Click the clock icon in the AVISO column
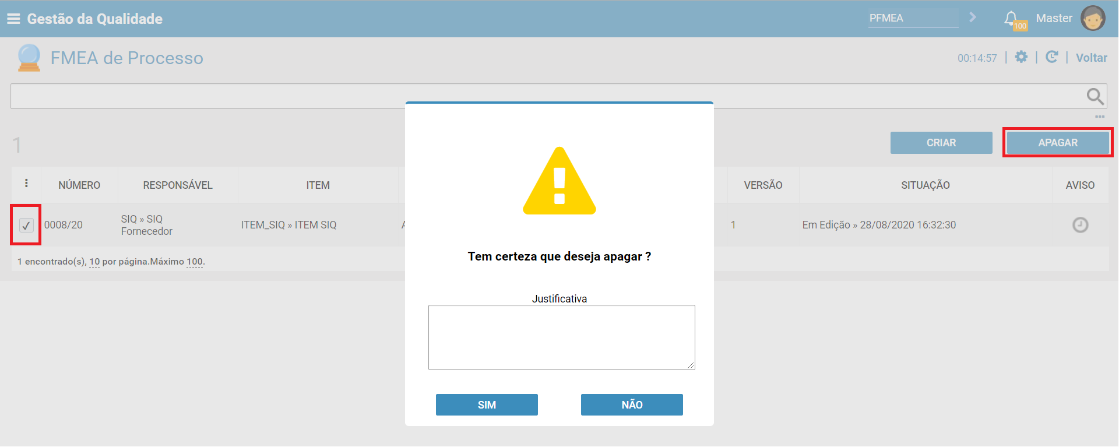This screenshot has height=447, width=1119. tap(1080, 225)
